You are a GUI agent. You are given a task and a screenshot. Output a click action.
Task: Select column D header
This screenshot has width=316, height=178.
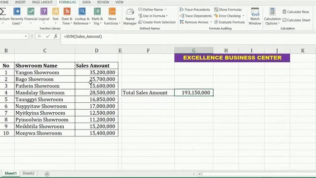(97, 50)
